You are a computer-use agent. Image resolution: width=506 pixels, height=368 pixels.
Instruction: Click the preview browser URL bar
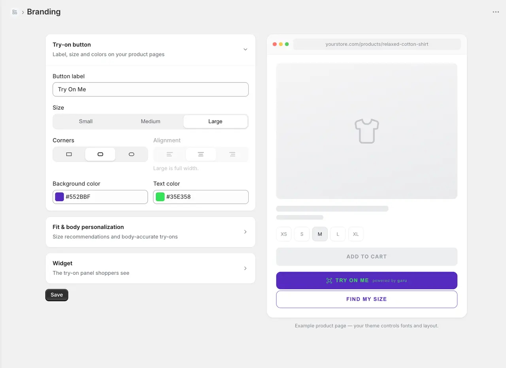pyautogui.click(x=377, y=44)
